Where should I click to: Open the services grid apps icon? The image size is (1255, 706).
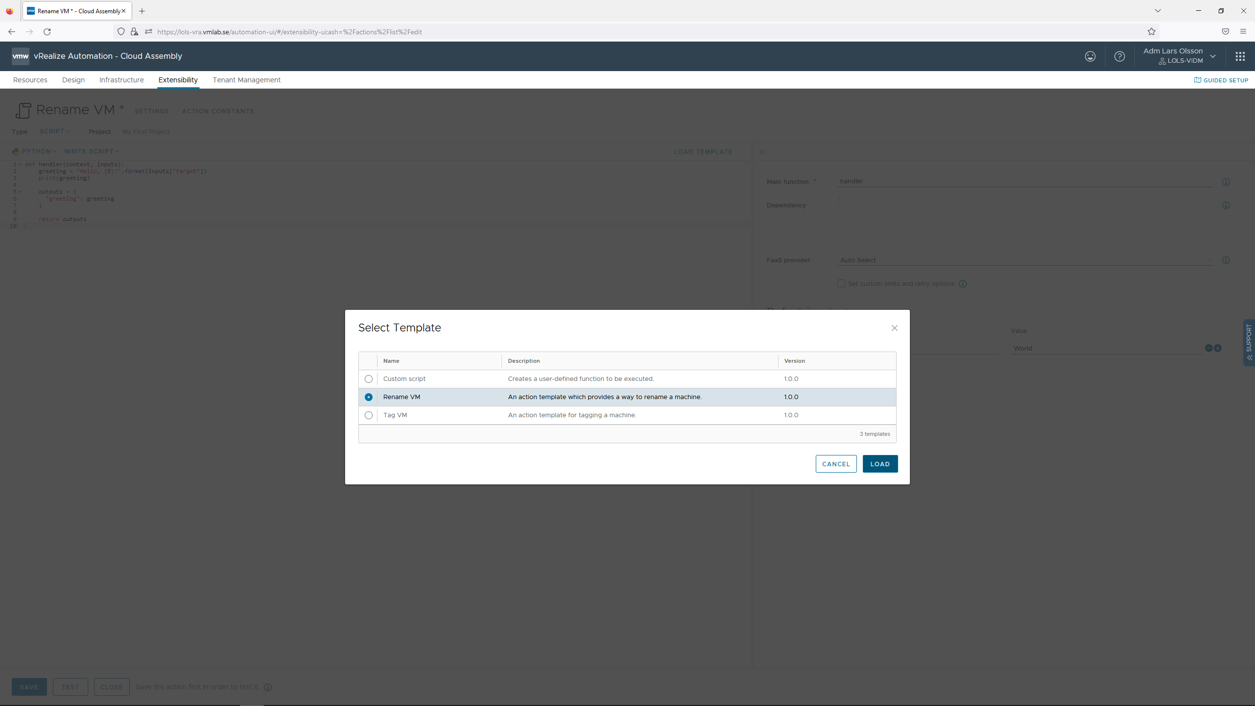(1240, 56)
